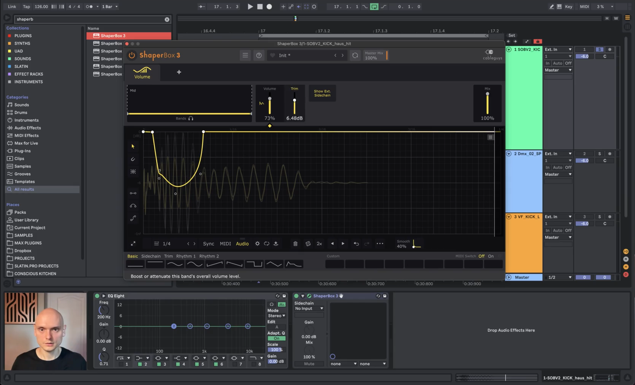Click the undo arrow in ShaperBox toolbar
The image size is (635, 385).
(x=356, y=243)
